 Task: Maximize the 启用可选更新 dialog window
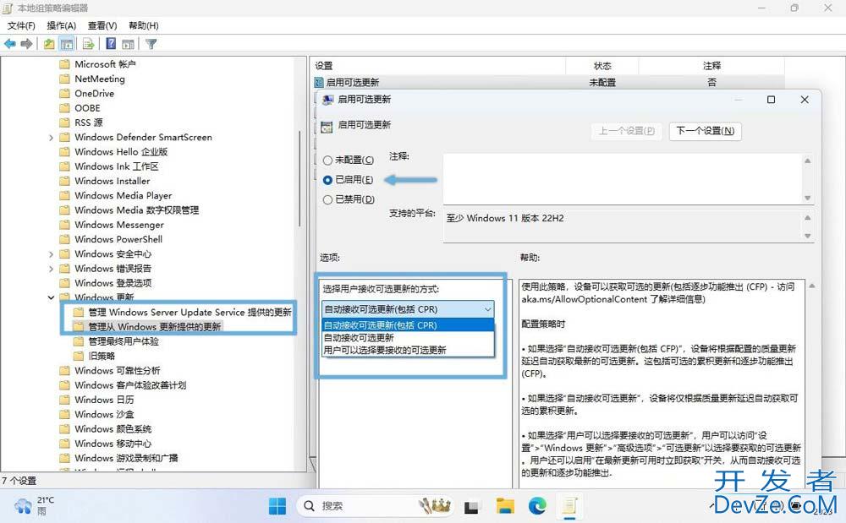(x=771, y=100)
